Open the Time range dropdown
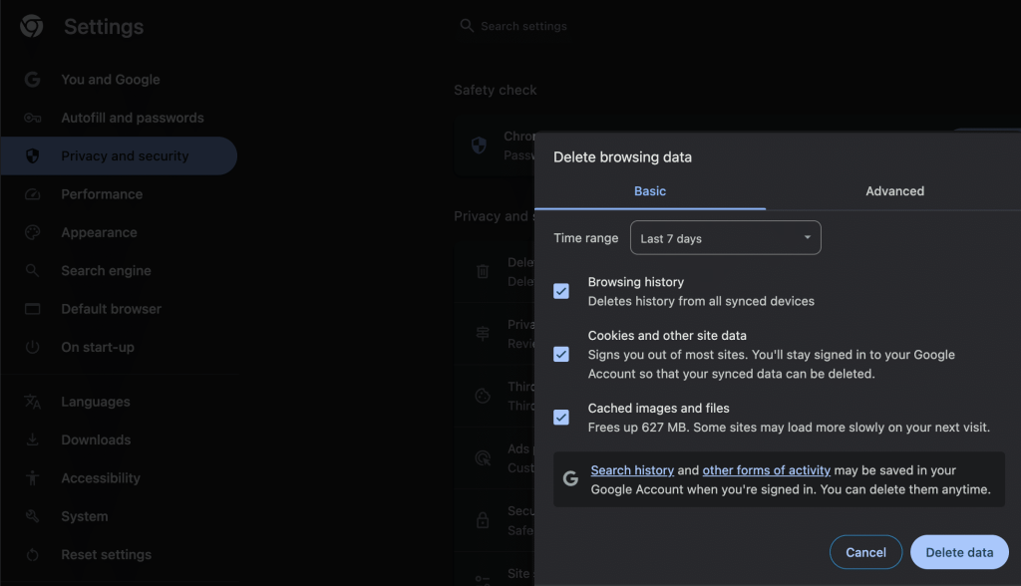 [x=725, y=238]
